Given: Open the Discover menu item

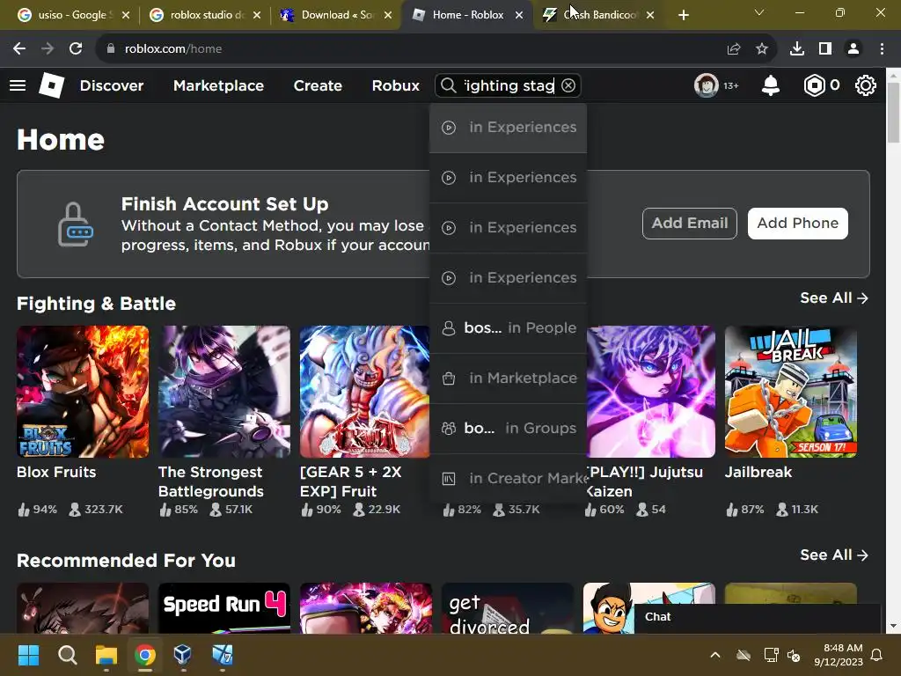Looking at the screenshot, I should (x=112, y=85).
